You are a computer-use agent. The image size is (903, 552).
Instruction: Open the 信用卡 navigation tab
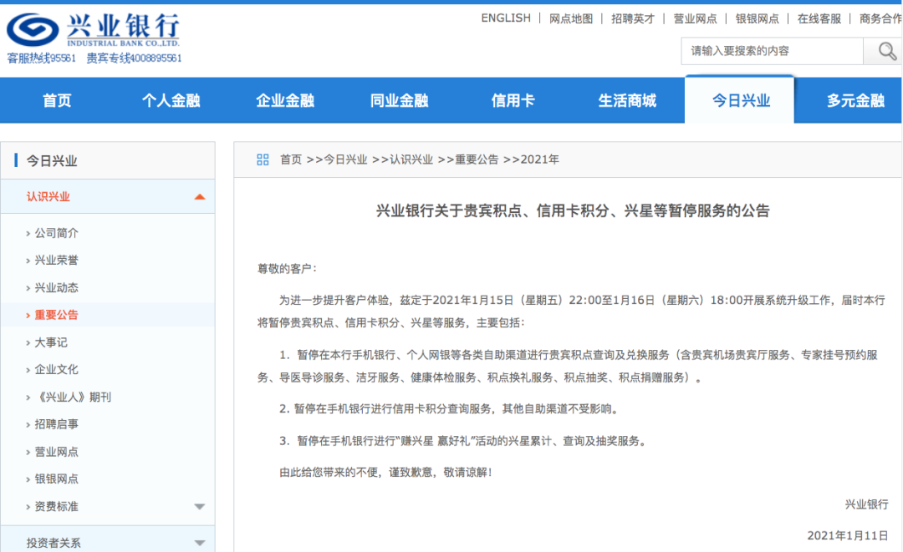click(513, 100)
